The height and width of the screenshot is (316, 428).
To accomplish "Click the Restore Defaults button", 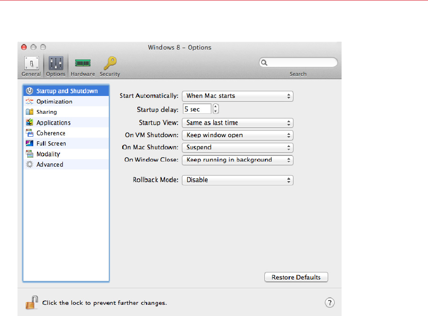I will (296, 277).
